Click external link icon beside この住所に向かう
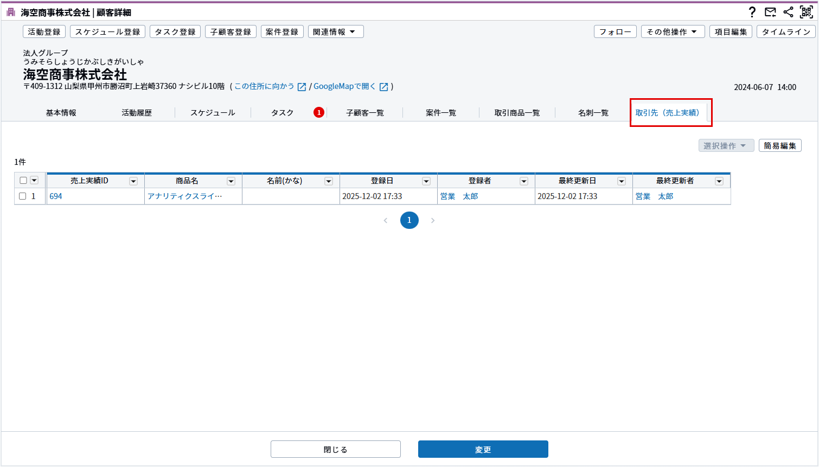Viewport: 819px width, 467px height. pyautogui.click(x=302, y=87)
